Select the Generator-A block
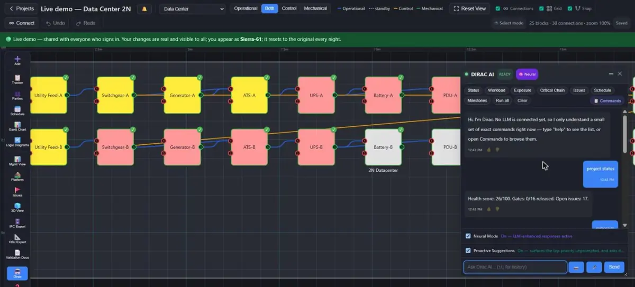This screenshot has width=635, height=287. 182,95
